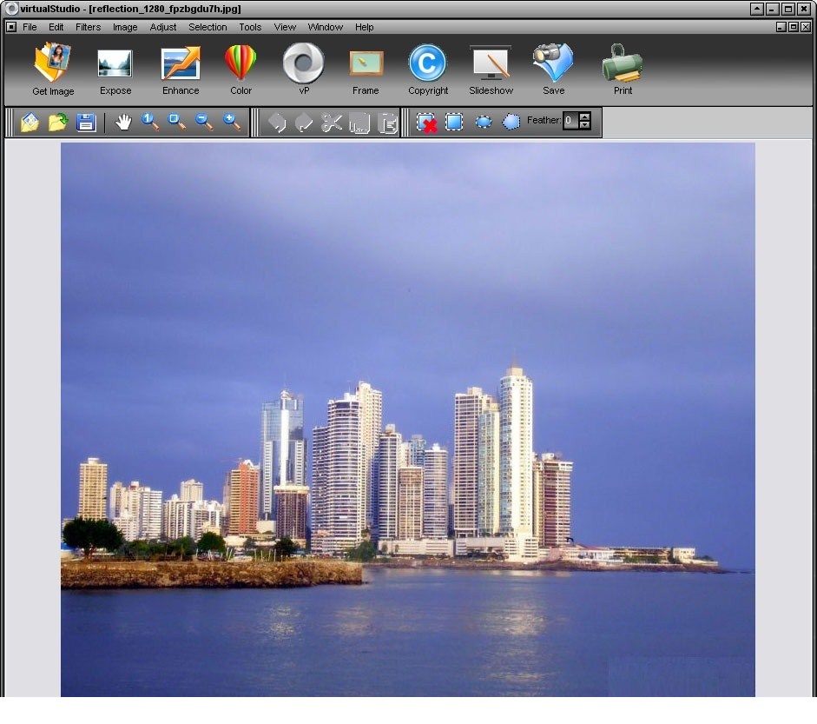Image resolution: width=817 pixels, height=724 pixels.
Task: Select the Enhance tool
Action: [180, 70]
